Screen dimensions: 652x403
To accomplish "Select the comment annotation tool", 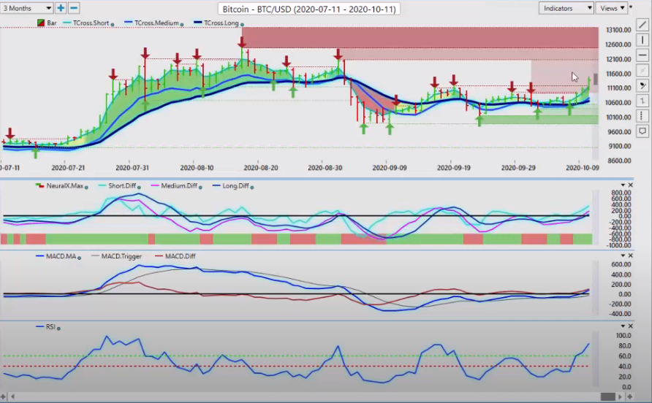I will point(642,131).
